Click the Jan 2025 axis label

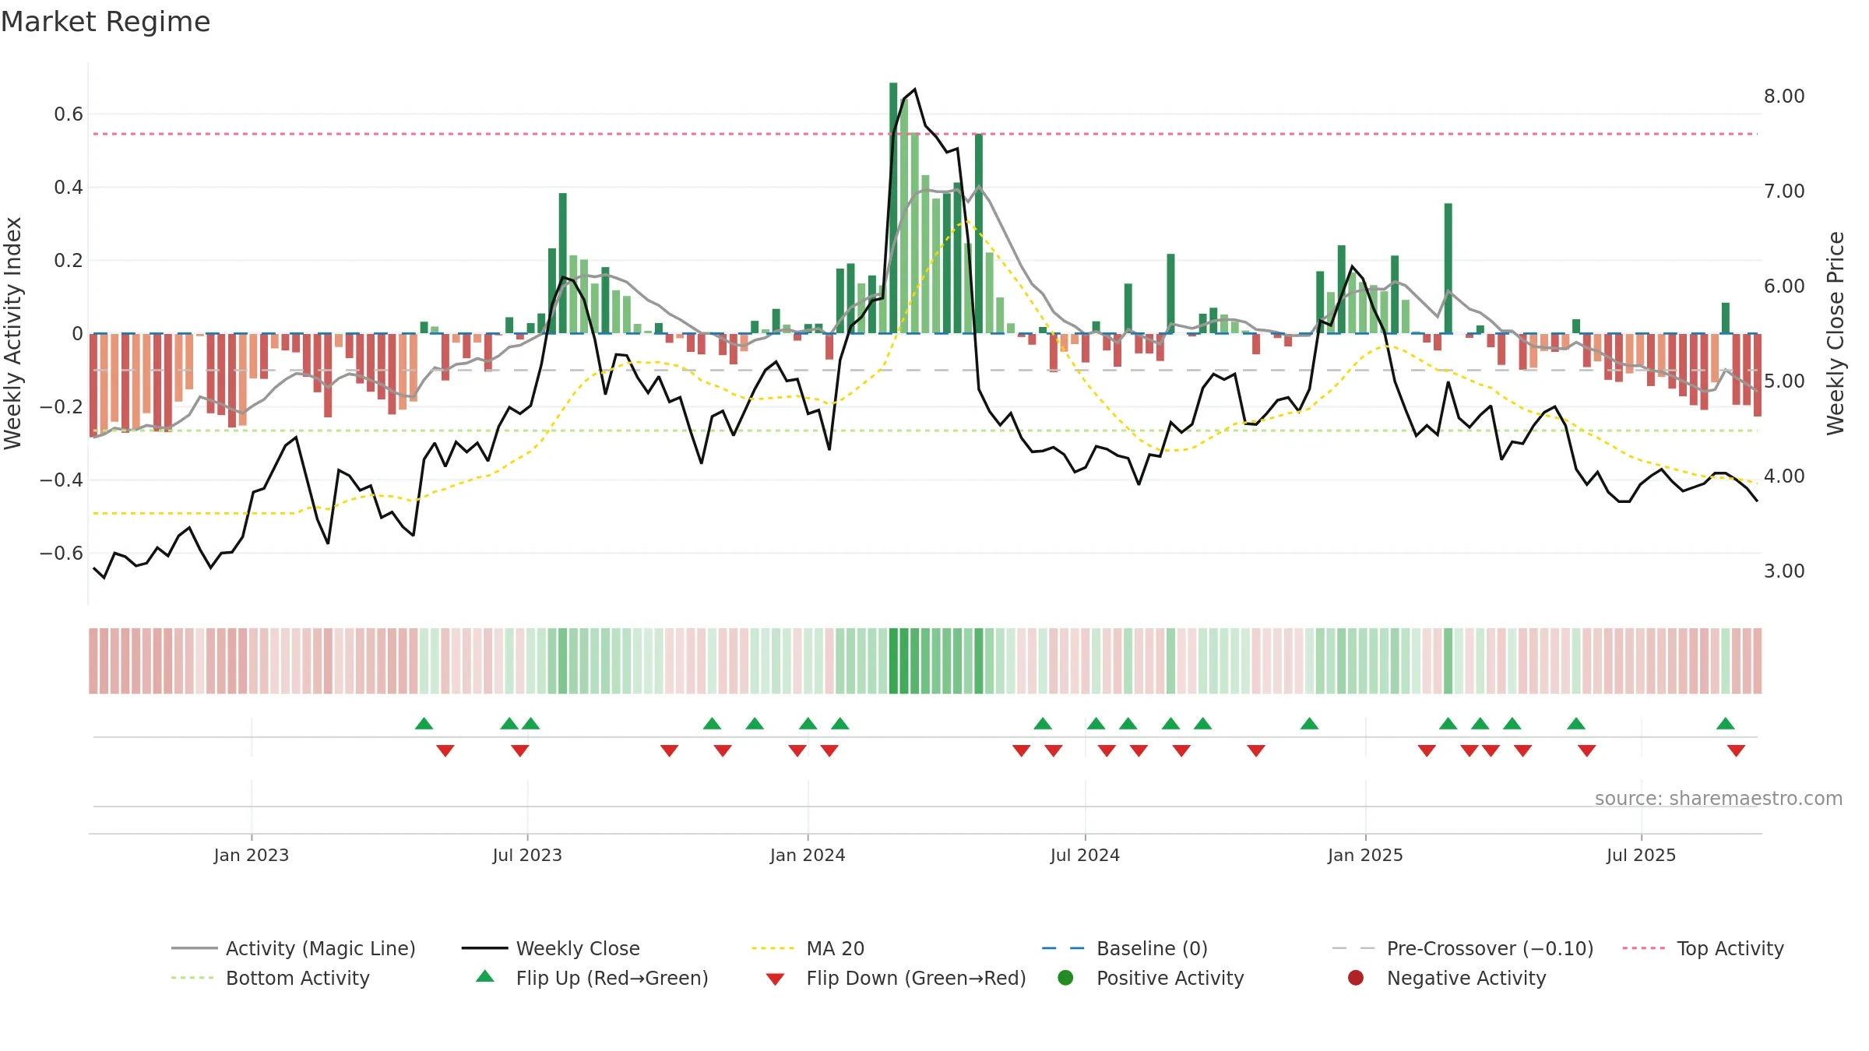click(x=1365, y=856)
